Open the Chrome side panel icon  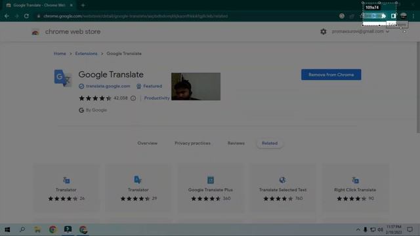click(393, 16)
